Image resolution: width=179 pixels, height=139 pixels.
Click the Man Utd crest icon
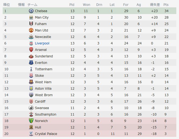point(31,30)
